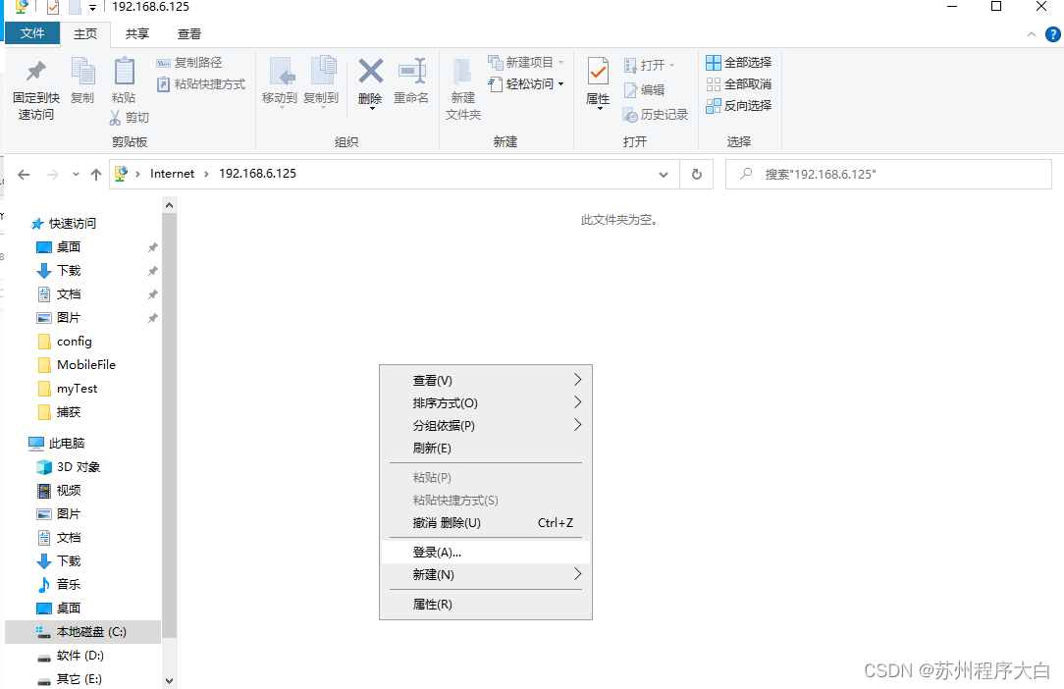Choose Refresh (刷新) in context menu

point(486,448)
